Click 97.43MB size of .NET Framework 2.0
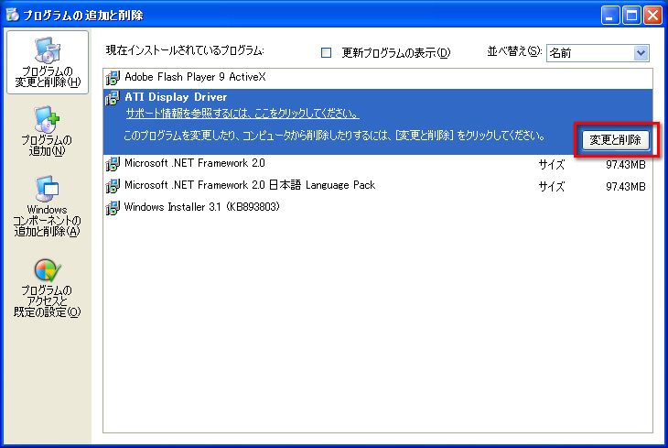 [625, 165]
